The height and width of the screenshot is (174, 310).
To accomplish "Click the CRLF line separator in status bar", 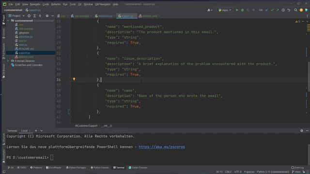I will [228, 172].
